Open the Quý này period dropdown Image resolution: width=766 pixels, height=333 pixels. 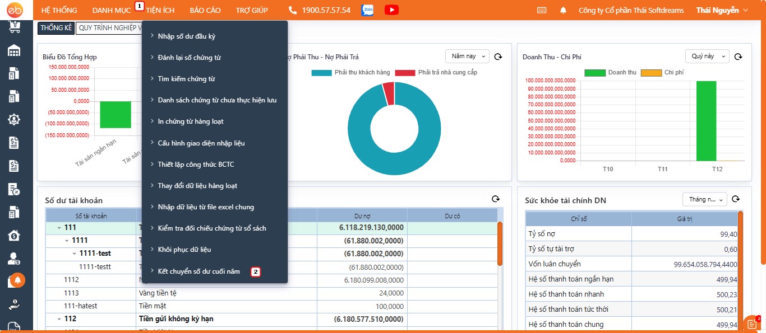pyautogui.click(x=707, y=57)
